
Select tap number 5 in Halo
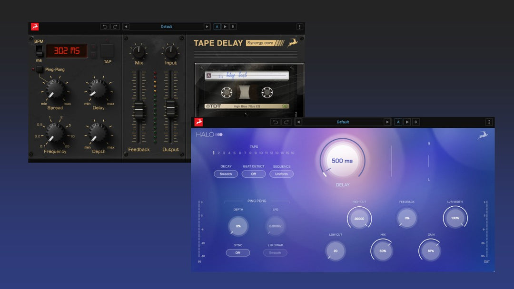point(234,153)
